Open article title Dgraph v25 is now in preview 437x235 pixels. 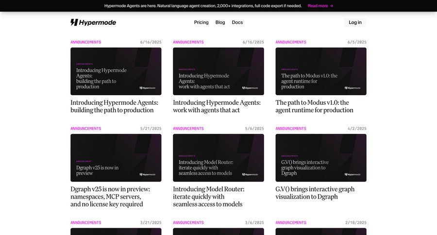[110, 197]
